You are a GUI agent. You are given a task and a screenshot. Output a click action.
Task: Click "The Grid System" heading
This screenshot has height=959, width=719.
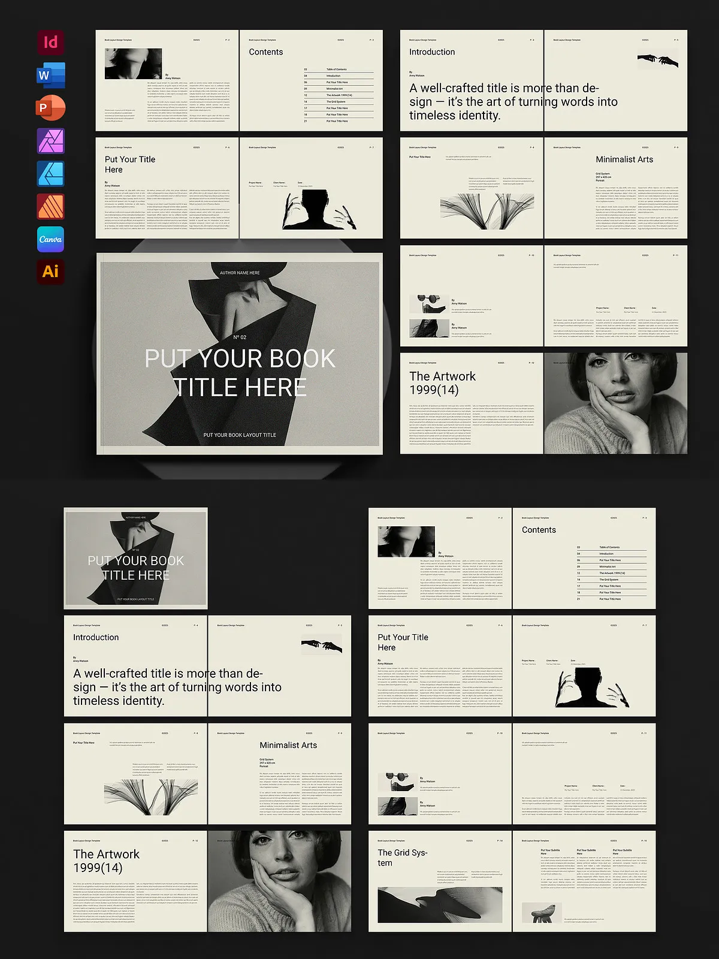click(402, 858)
